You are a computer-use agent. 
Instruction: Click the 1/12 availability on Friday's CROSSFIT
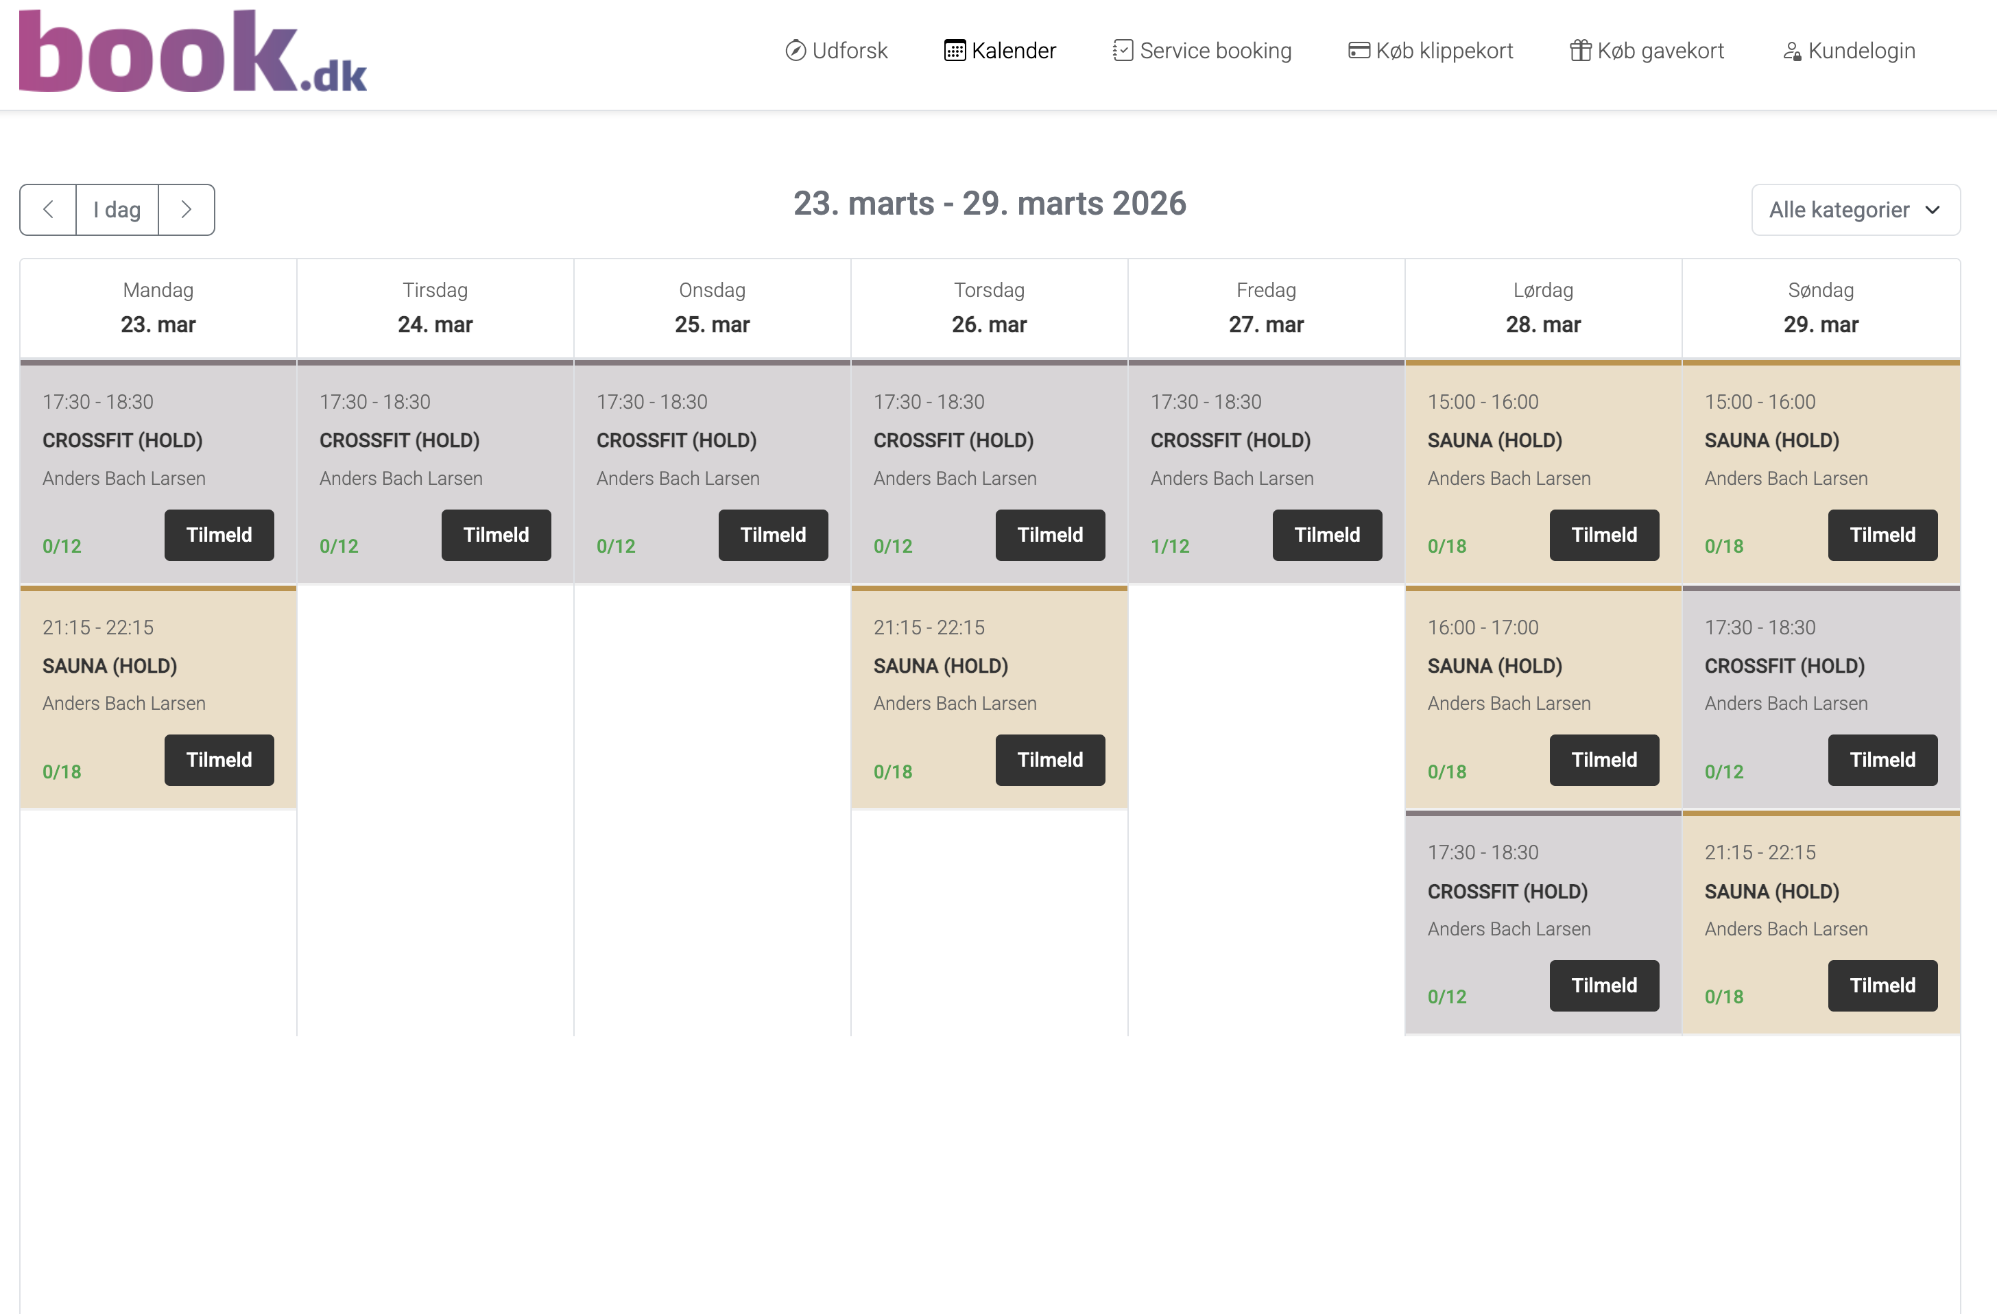point(1171,545)
